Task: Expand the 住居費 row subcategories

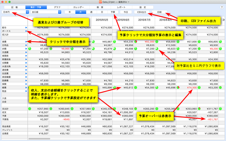Action: pos(26,73)
